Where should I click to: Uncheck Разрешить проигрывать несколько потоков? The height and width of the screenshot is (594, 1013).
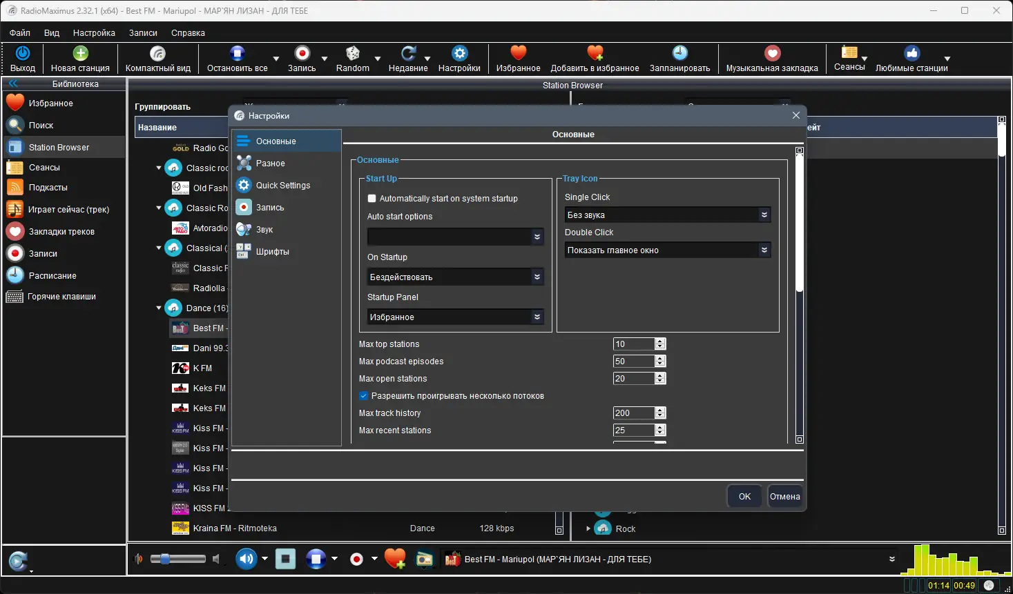click(x=364, y=396)
